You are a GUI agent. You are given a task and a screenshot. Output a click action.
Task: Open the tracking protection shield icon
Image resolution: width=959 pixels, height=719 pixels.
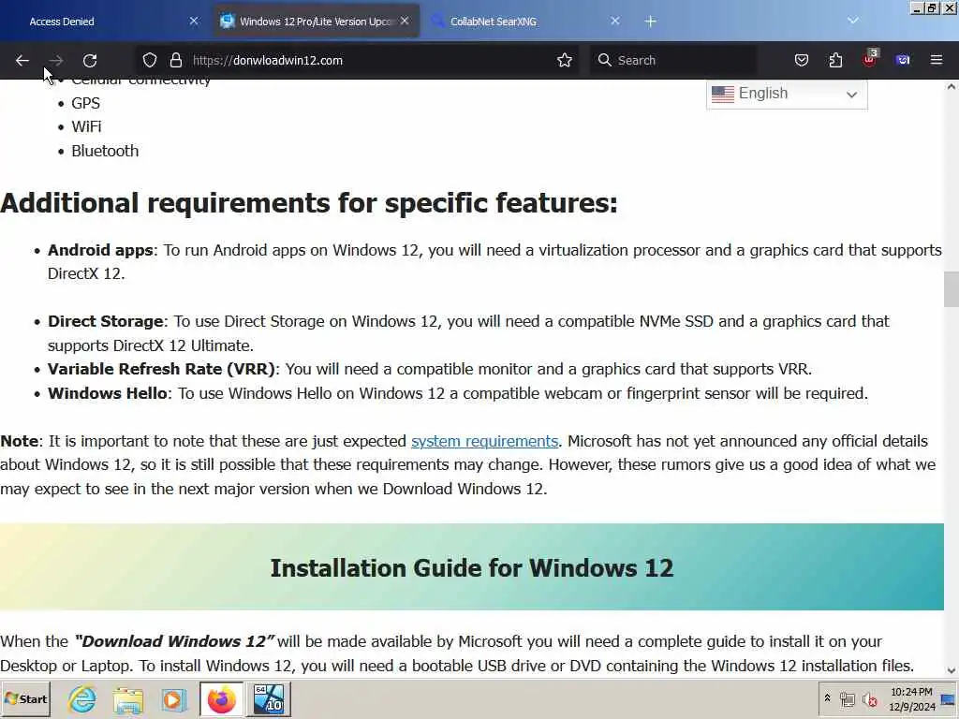[x=150, y=60]
